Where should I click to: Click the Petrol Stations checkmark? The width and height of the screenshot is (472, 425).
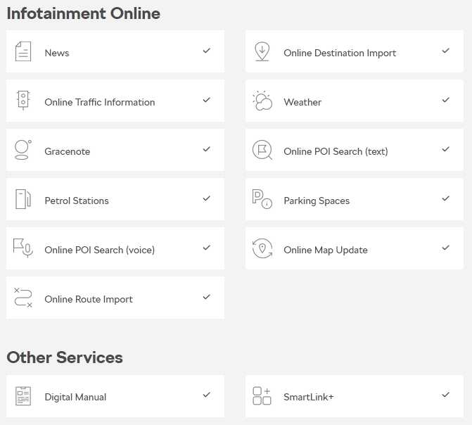(x=207, y=198)
